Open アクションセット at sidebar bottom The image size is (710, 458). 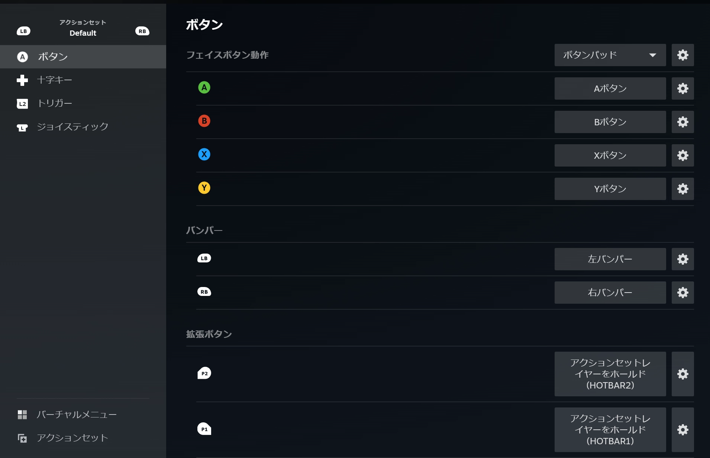[72, 438]
